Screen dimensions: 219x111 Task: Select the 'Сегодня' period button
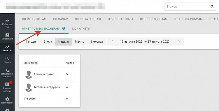tap(32, 41)
